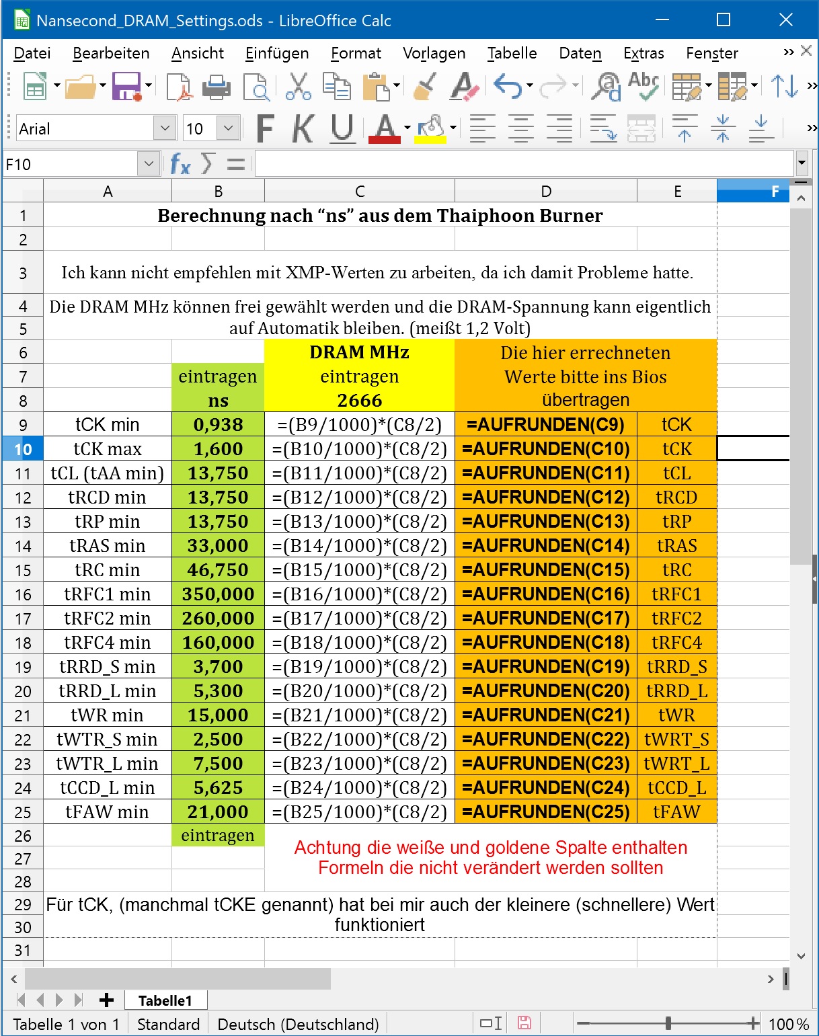819x1036 pixels.
Task: Click the New Spreadsheet icon
Action: [34, 86]
